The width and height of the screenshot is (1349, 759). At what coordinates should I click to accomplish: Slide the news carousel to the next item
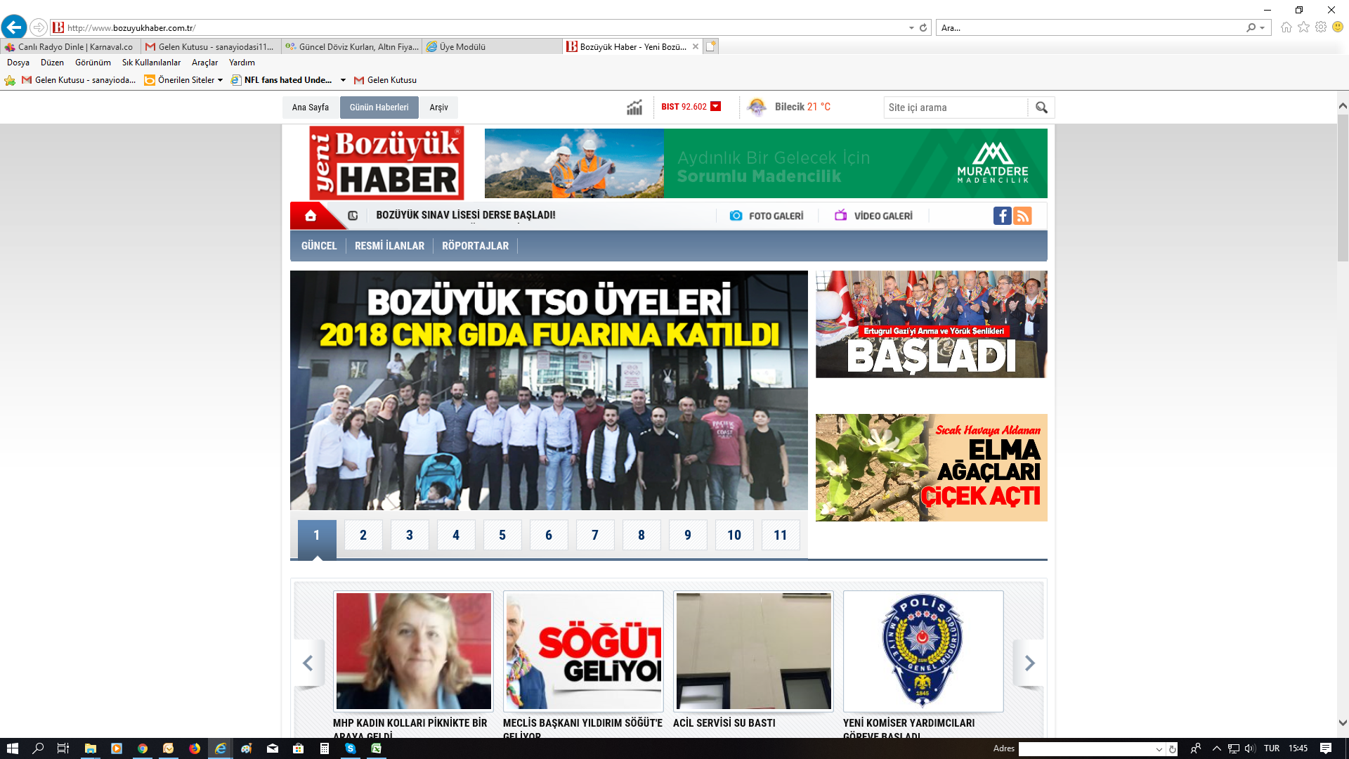point(1029,663)
